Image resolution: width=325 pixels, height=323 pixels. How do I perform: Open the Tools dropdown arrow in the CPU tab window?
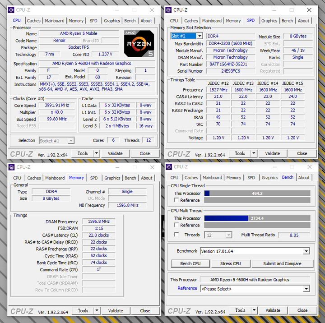click(x=97, y=153)
